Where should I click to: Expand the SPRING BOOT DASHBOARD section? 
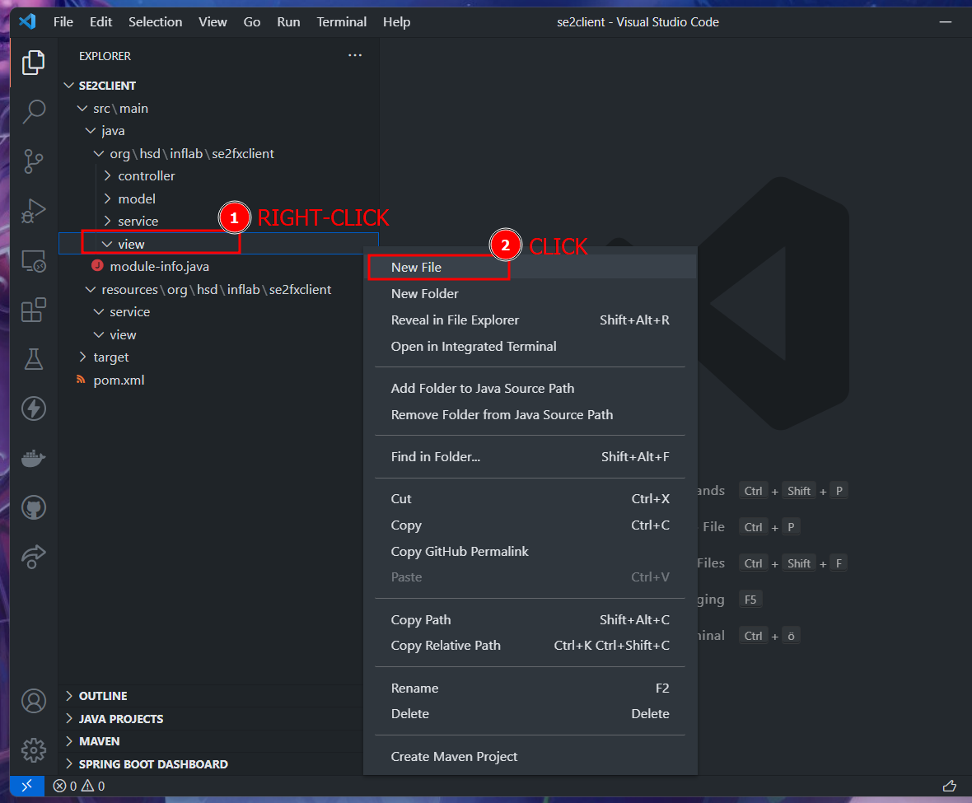(69, 764)
